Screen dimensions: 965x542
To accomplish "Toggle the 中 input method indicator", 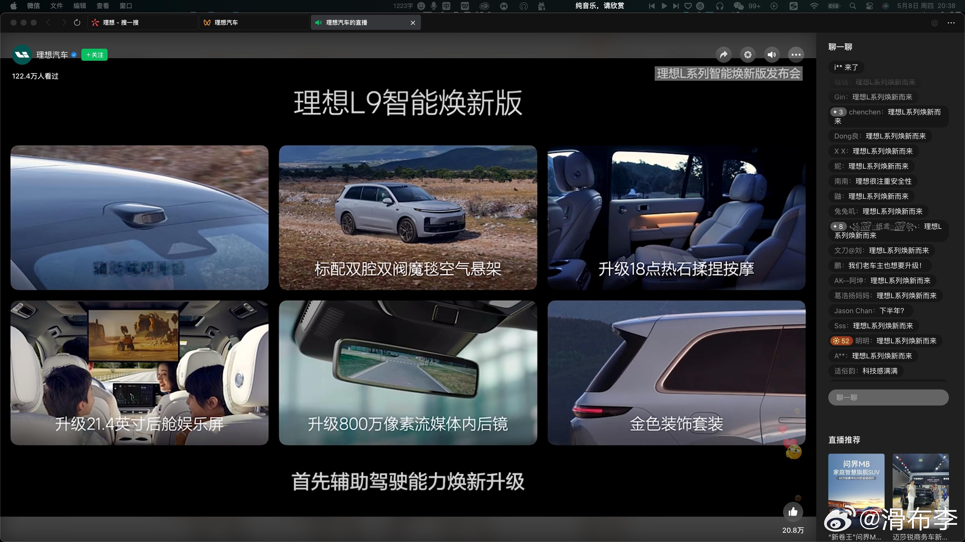I will pyautogui.click(x=446, y=6).
